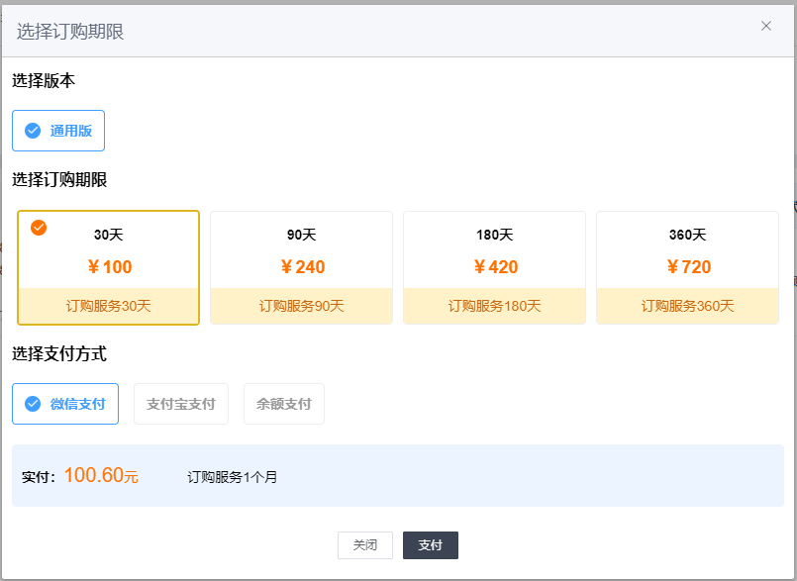Click the blue checkmark icon beside 微信支付
This screenshot has height=581, width=797.
click(x=33, y=404)
